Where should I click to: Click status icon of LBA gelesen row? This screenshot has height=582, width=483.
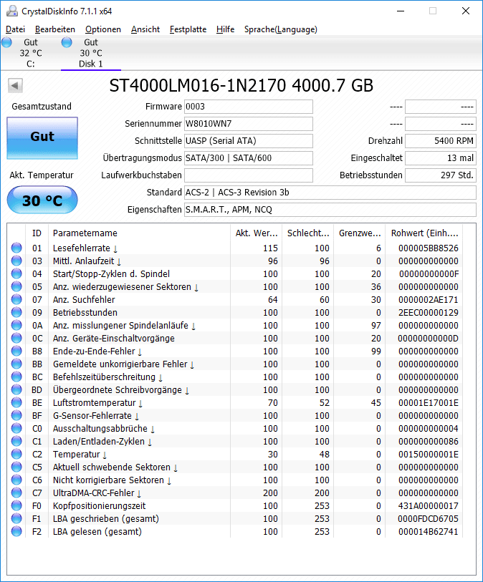(x=16, y=531)
